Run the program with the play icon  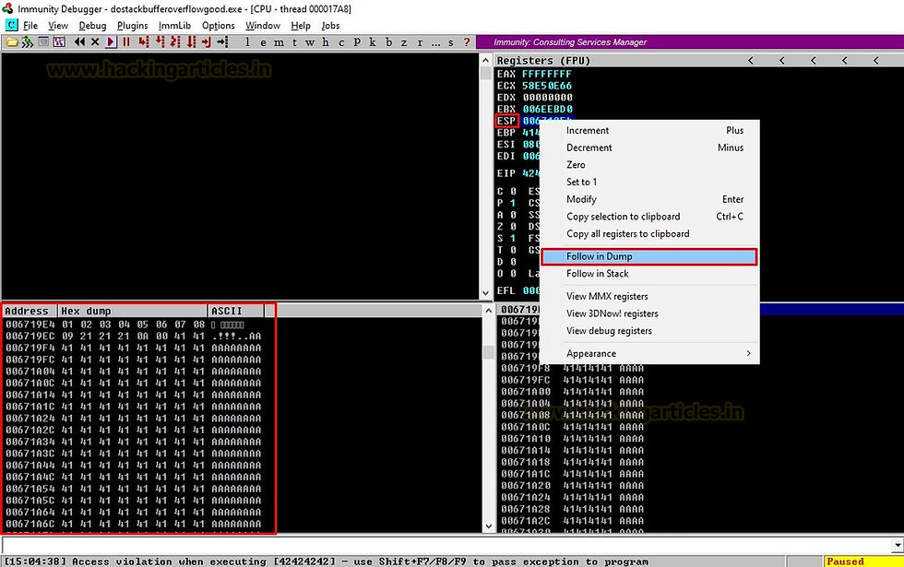[x=111, y=42]
